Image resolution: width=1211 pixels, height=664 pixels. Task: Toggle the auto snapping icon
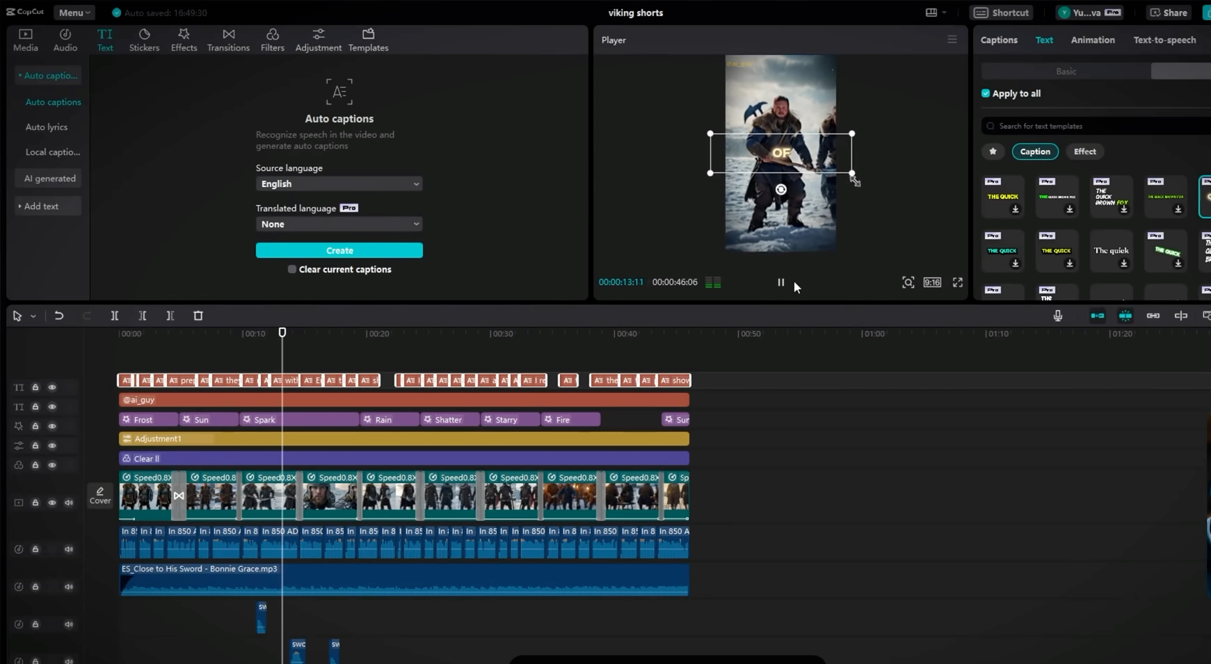[x=1125, y=316]
